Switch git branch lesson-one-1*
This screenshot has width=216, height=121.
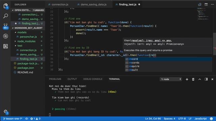(12, 119)
